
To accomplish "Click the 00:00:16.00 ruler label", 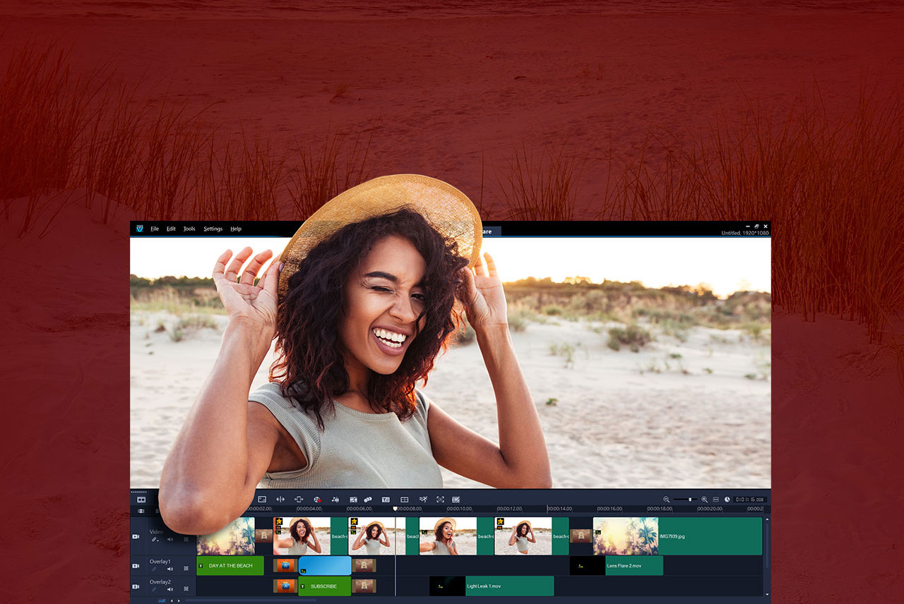I will [x=609, y=509].
